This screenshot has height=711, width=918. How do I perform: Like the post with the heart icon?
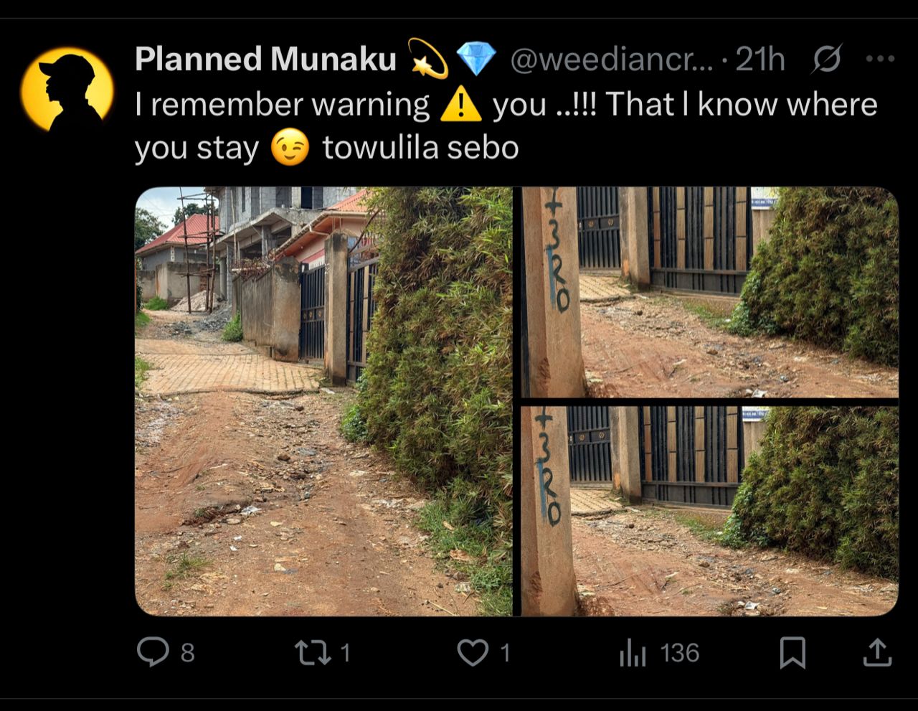click(x=473, y=652)
